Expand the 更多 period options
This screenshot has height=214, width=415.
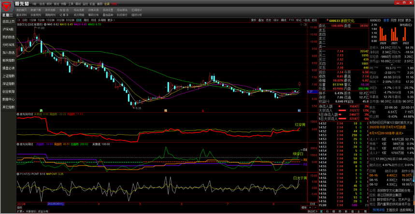click(110, 20)
